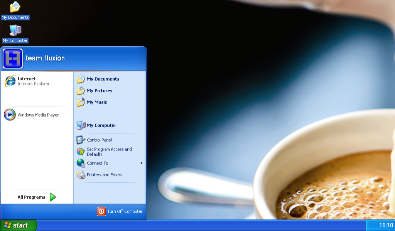Click the Start button on the taskbar
The image size is (395, 231).
19,225
